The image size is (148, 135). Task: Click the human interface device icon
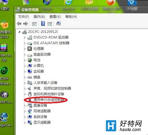pyautogui.click(x=30, y=83)
